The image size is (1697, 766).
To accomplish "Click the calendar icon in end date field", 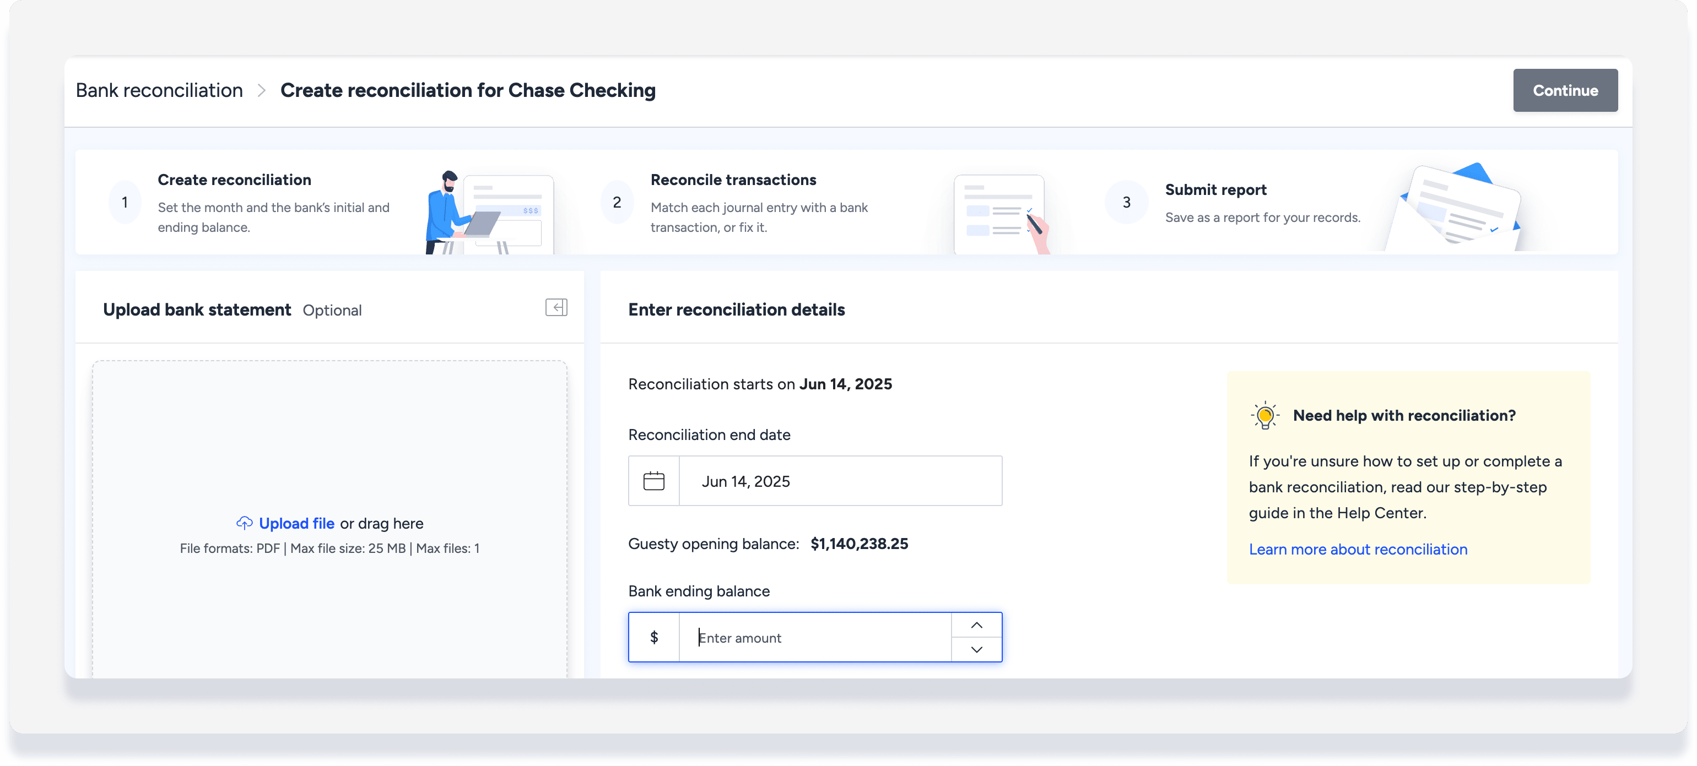I will pyautogui.click(x=653, y=481).
